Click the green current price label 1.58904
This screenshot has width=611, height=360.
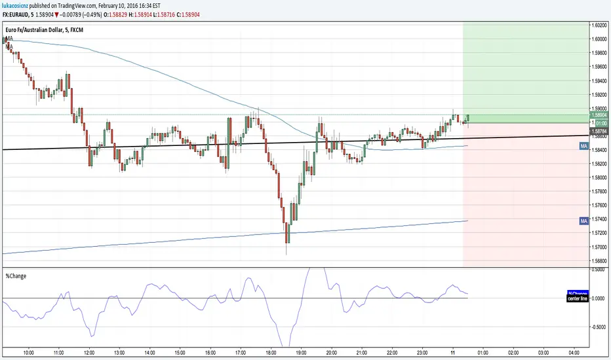599,115
